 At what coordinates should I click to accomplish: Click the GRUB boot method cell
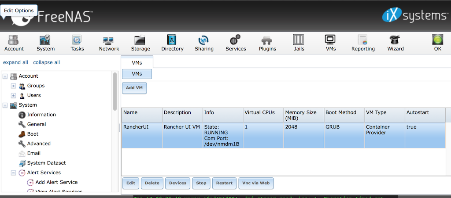[x=344, y=136]
